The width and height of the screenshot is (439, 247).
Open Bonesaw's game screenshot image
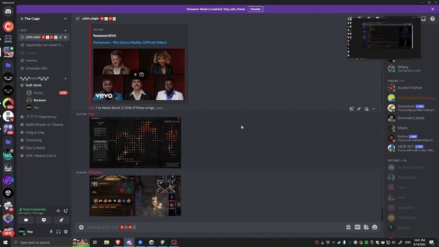pos(135,196)
